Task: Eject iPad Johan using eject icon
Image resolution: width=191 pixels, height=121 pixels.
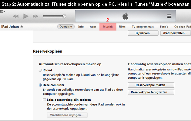Action: point(22,27)
